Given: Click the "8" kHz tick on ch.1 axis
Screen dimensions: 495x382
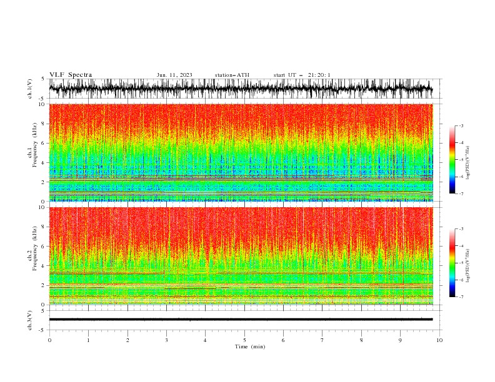Looking at the screenshot, I should [43, 124].
